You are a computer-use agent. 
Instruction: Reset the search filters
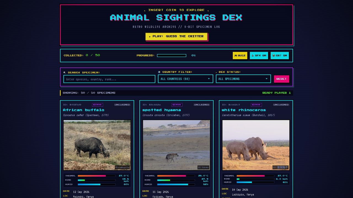(x=282, y=79)
